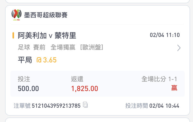Select bet number 5121043959213785
Image resolution: width=193 pixels, height=122 pixels.
(56, 106)
